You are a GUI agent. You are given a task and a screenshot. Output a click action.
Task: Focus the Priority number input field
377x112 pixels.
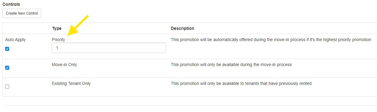click(x=109, y=48)
